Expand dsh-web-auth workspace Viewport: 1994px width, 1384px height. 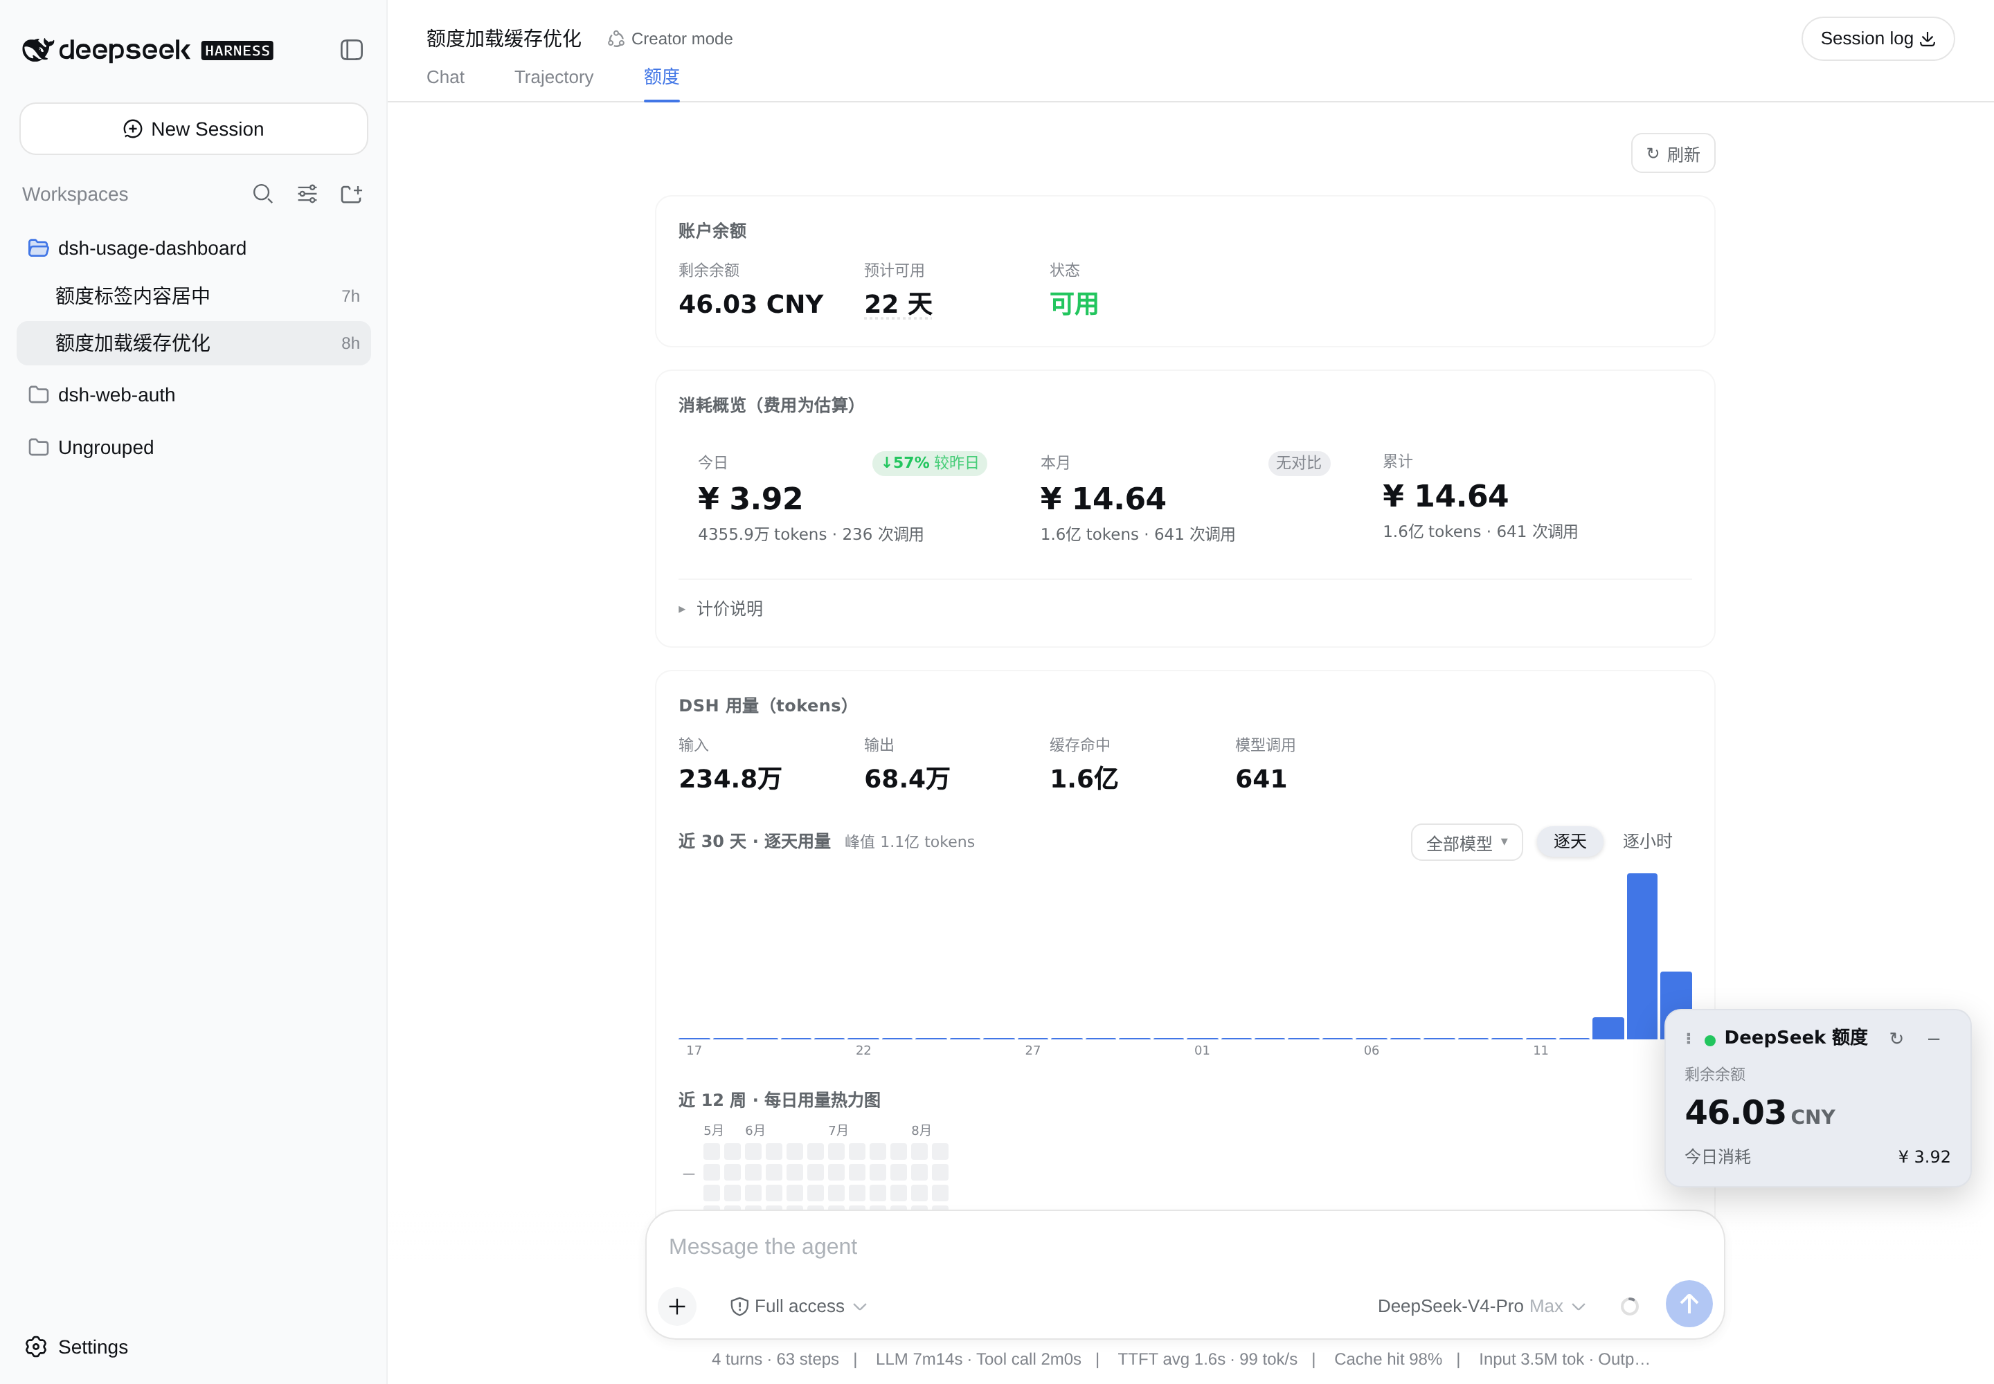click(193, 394)
